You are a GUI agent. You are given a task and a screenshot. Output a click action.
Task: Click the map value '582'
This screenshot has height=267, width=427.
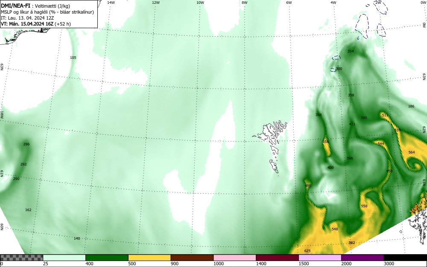click(352, 243)
